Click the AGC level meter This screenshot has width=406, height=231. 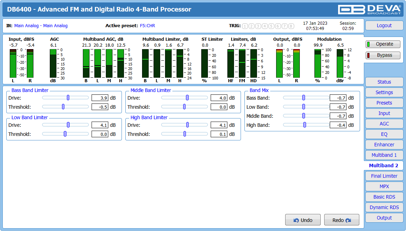pos(53,63)
